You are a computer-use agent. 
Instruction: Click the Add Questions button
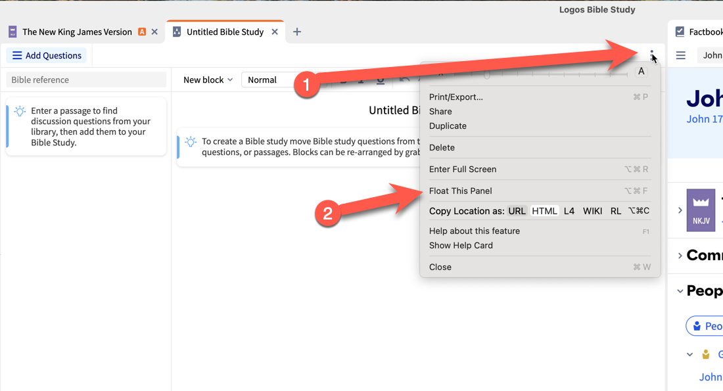point(47,55)
